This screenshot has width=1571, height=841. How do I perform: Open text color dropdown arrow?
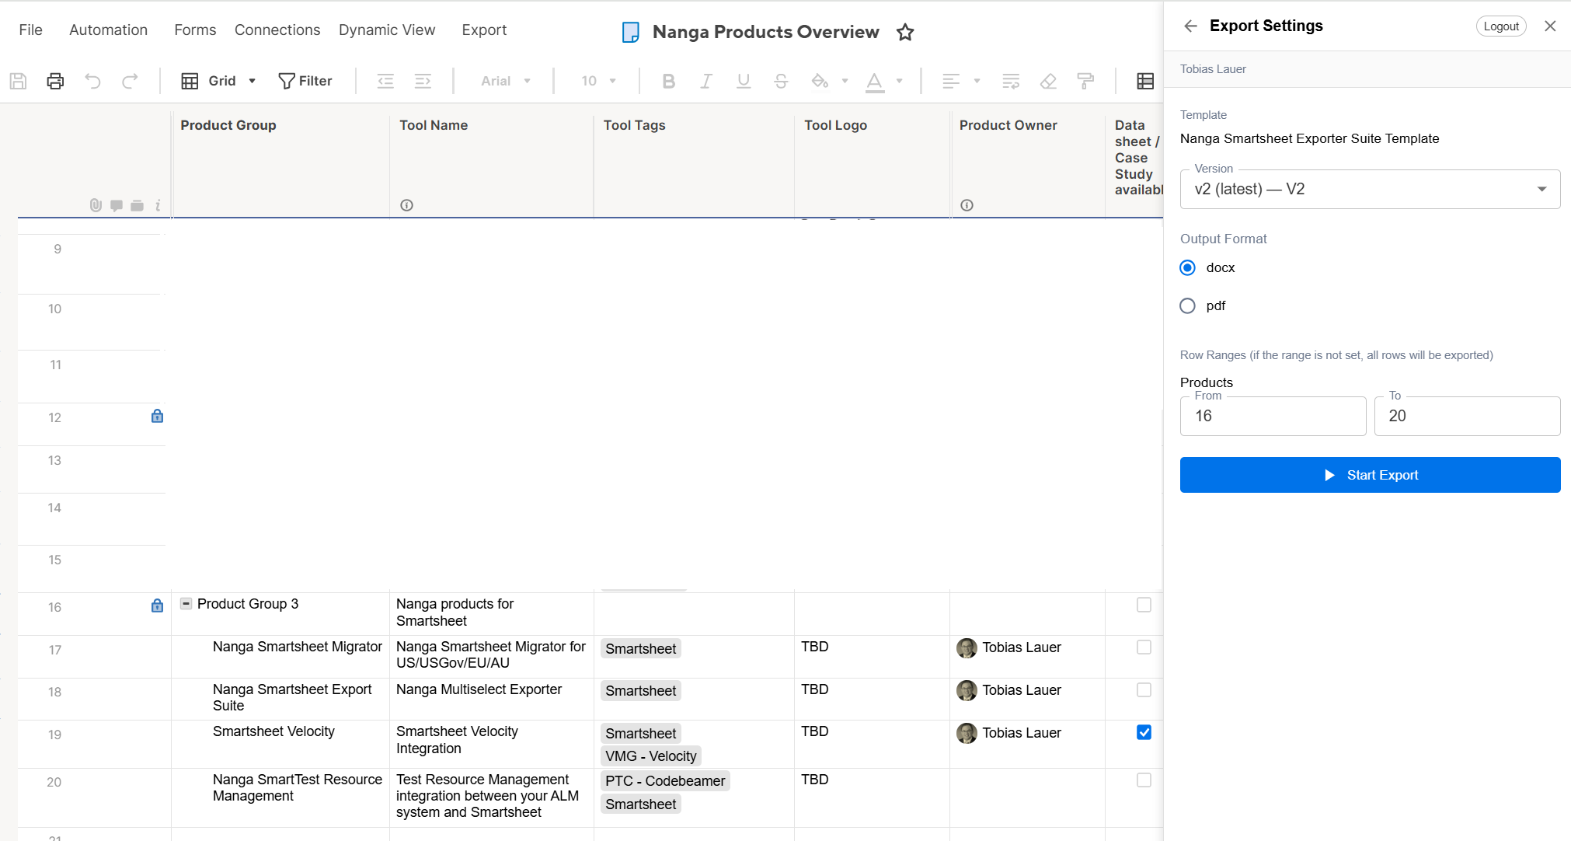[899, 81]
